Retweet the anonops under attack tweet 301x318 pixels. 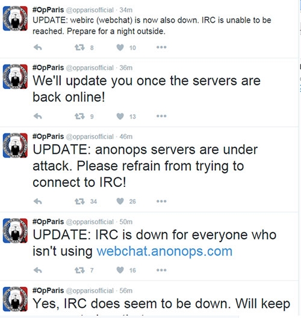[x=79, y=201]
